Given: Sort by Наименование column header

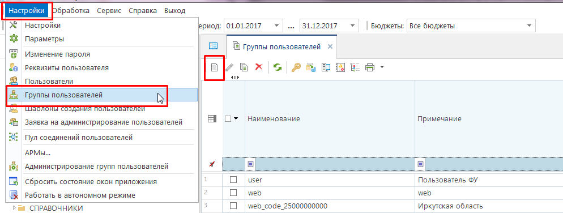Looking at the screenshot, I should pos(330,118).
